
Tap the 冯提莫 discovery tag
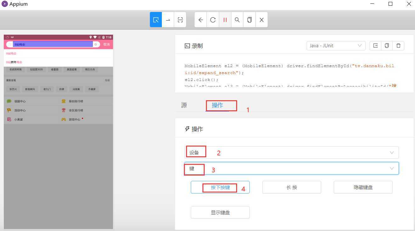point(76,89)
